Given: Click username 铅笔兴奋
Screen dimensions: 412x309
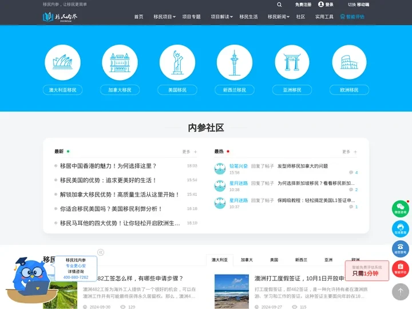Looking at the screenshot, I should click(239, 166).
